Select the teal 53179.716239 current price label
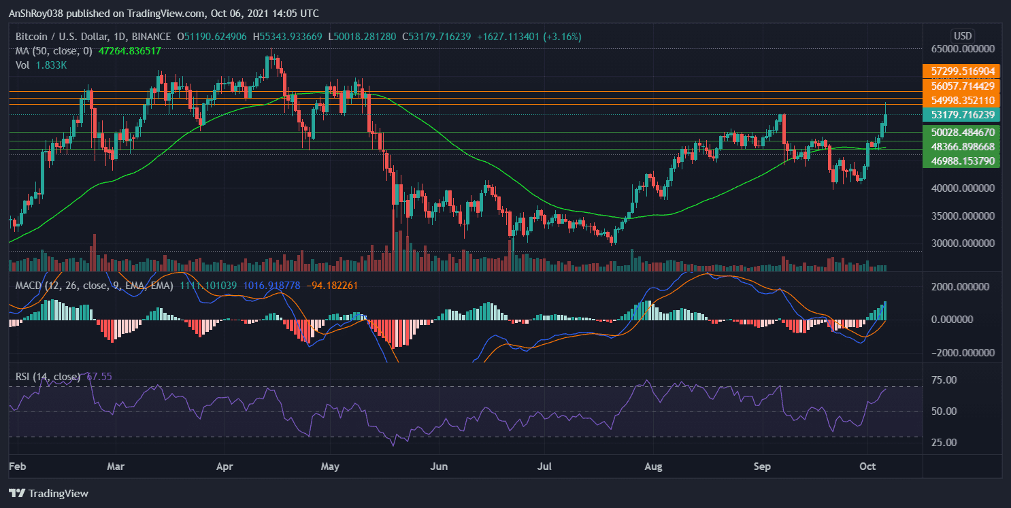 click(961, 116)
